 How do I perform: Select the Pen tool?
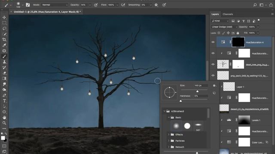pyautogui.click(x=4, y=95)
